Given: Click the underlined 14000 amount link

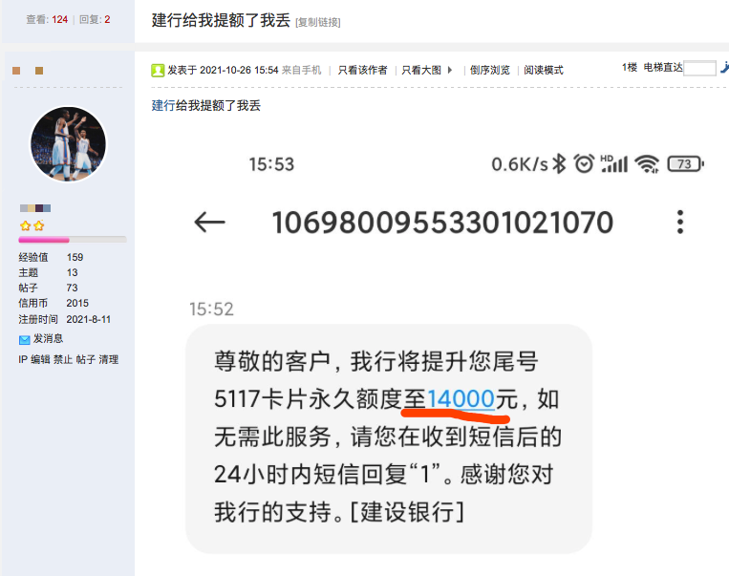Looking at the screenshot, I should coord(461,399).
